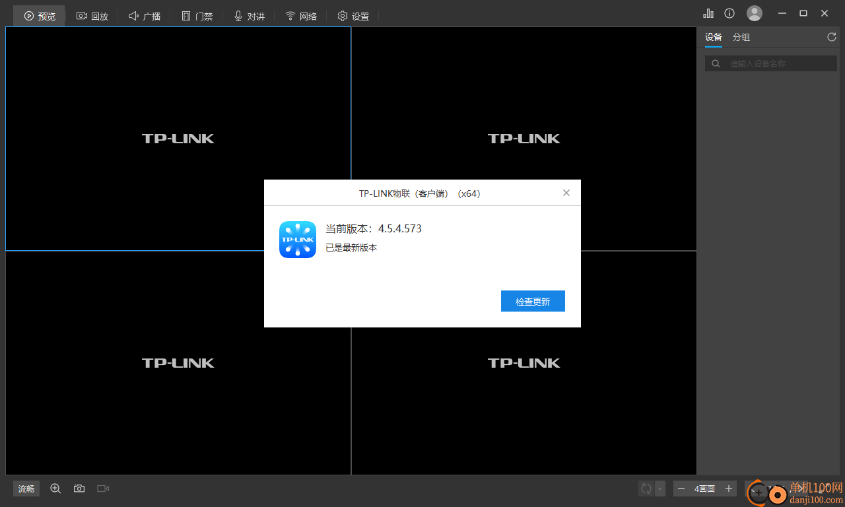Increase screen count with the plus button

(729, 489)
